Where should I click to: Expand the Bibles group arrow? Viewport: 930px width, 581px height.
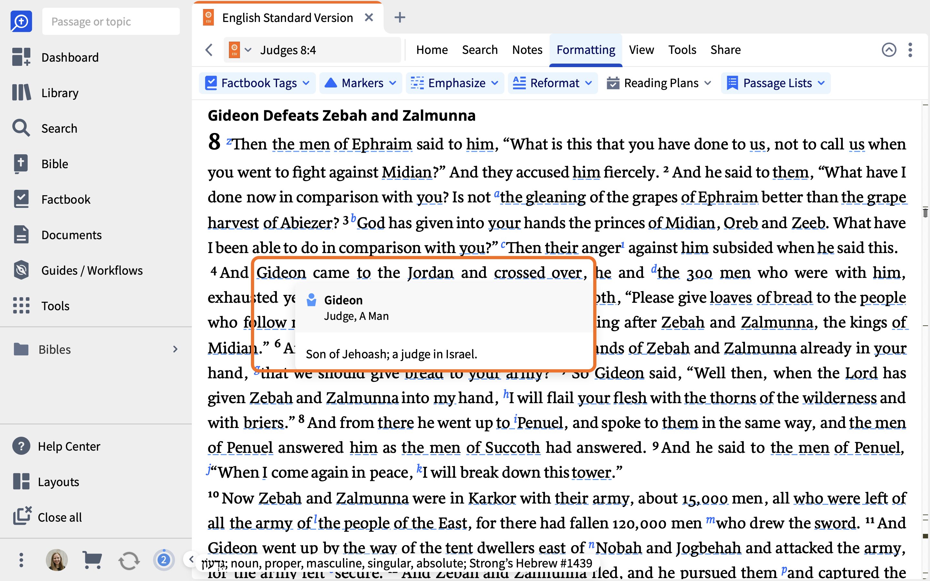tap(175, 349)
